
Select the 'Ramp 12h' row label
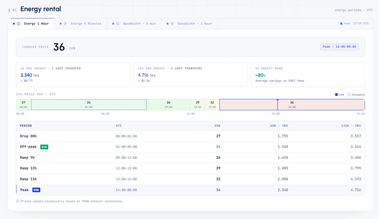(x=28, y=168)
